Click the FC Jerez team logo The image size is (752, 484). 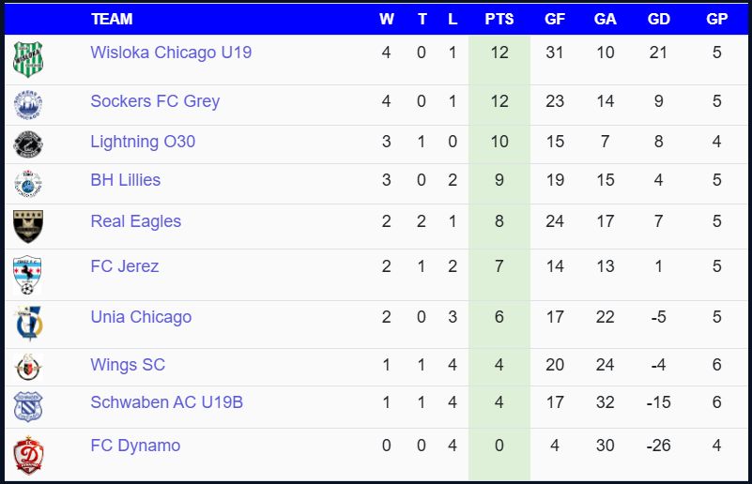28,274
